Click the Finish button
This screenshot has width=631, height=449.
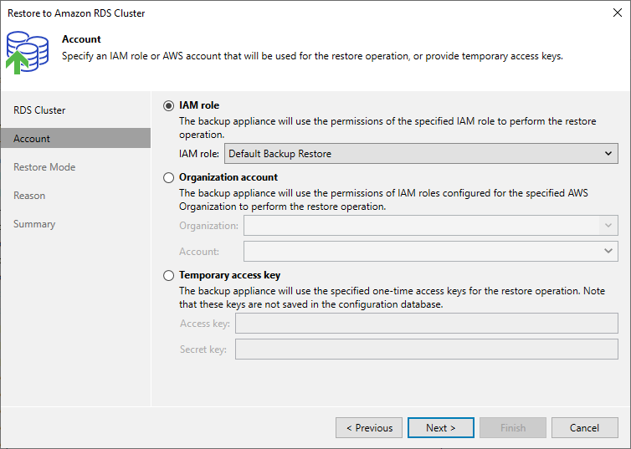tap(513, 428)
